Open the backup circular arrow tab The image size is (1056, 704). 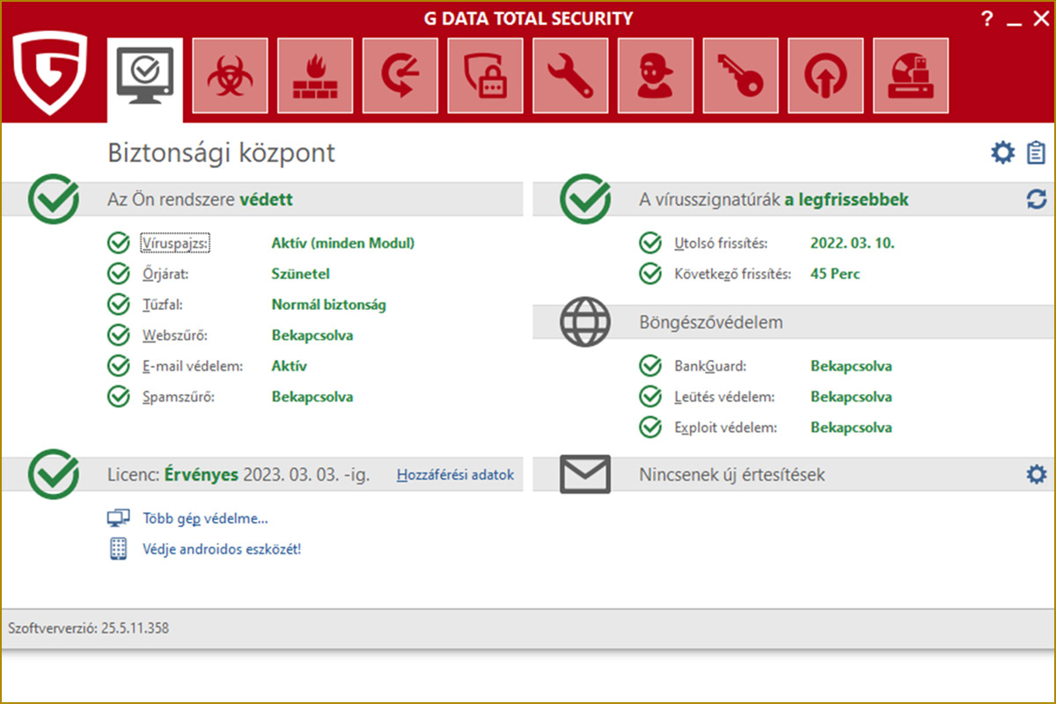(x=400, y=77)
